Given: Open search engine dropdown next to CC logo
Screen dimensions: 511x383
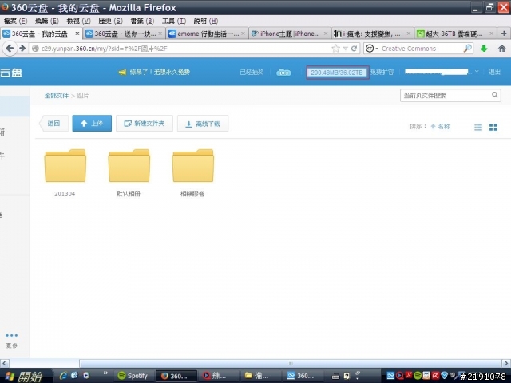Looking at the screenshot, I should (x=378, y=49).
